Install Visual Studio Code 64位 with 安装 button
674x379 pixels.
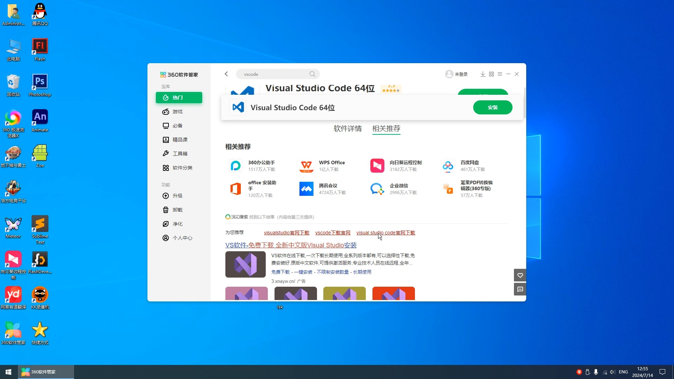(x=493, y=107)
